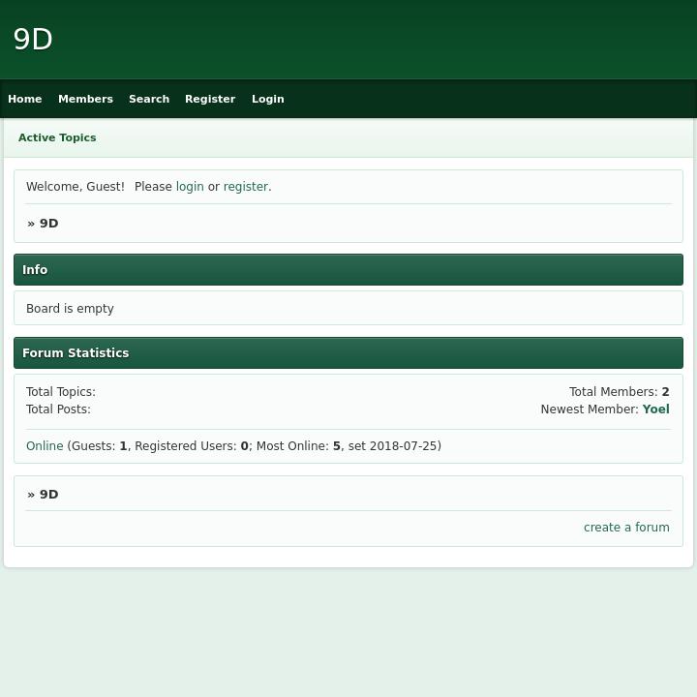Click the lower 9D breadcrumb link
The height and width of the screenshot is (697, 697).
48,495
